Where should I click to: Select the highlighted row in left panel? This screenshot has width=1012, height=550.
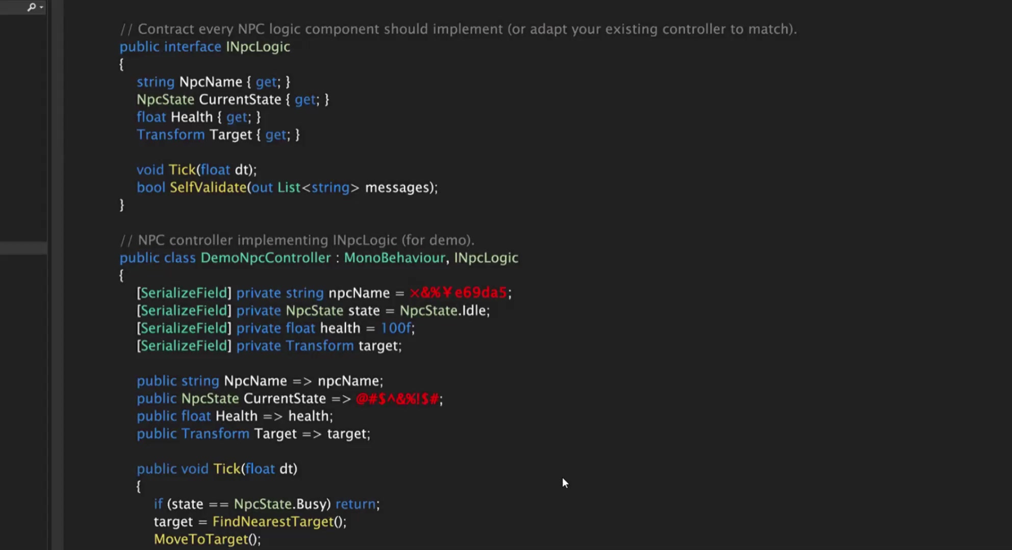23,248
